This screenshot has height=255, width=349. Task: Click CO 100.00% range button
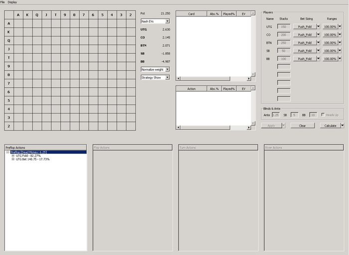330,35
